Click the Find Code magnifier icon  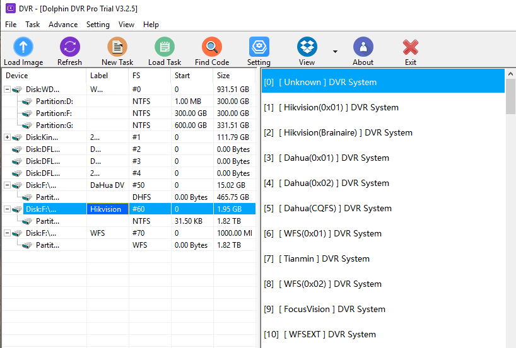(x=212, y=47)
